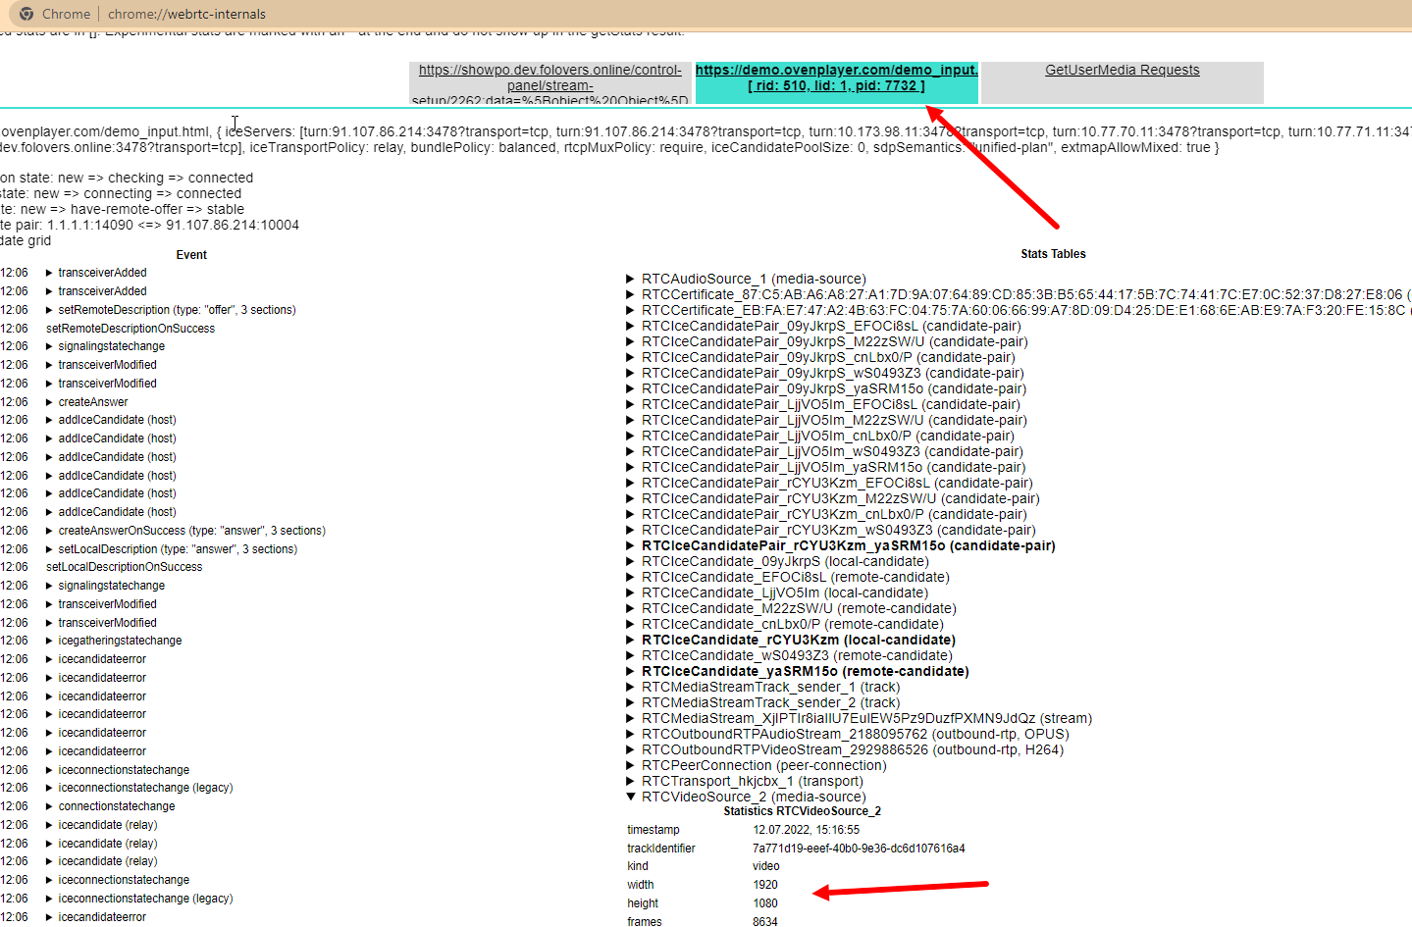Expand the bolded RTCIceCandidatePair_rCYU3Kzm_yaSRM15o entry

point(632,544)
